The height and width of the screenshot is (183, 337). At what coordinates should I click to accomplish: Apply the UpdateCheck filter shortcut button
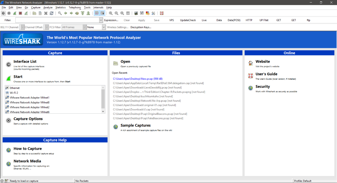click(188, 20)
